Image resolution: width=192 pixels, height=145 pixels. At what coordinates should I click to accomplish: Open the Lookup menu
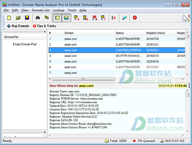tap(59, 10)
